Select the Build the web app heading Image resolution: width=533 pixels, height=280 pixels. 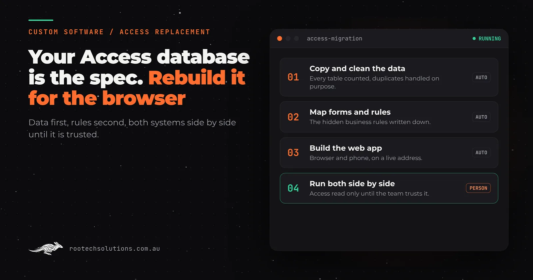click(346, 148)
